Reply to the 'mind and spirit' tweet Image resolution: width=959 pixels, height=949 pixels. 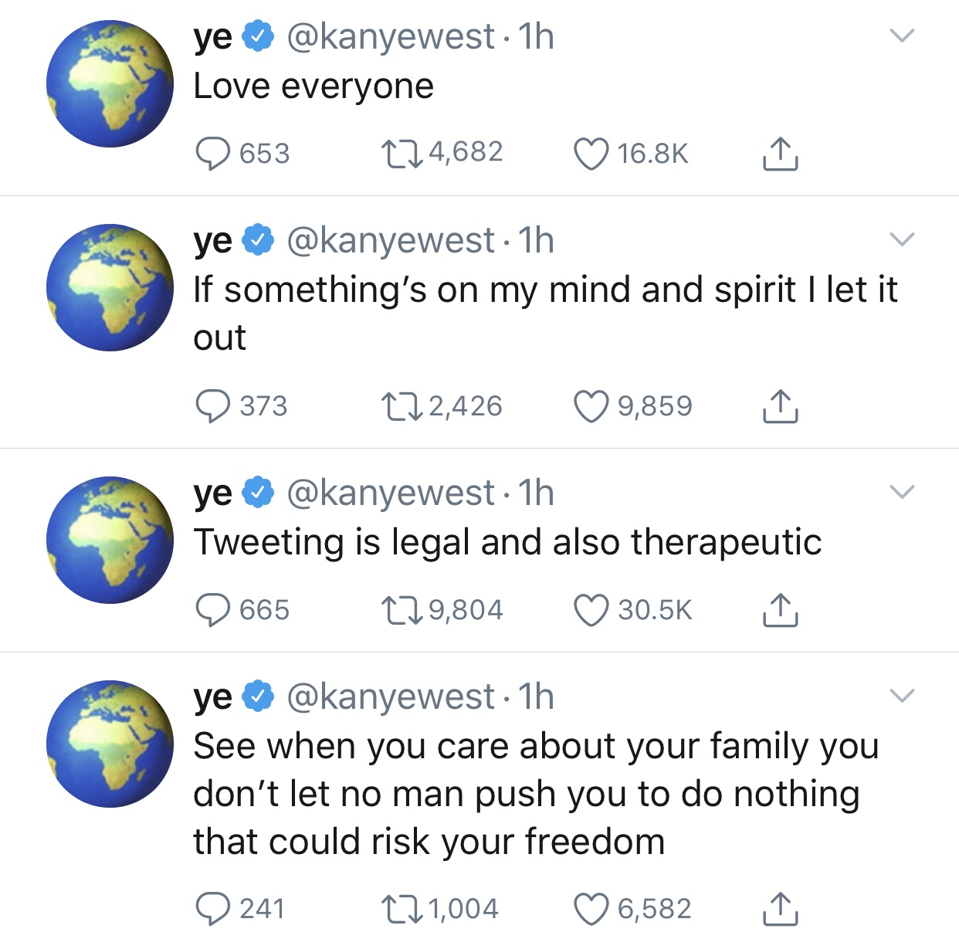[212, 405]
